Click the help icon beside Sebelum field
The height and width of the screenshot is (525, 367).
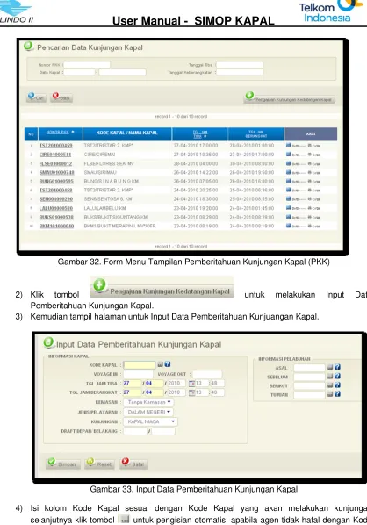tap(337, 377)
